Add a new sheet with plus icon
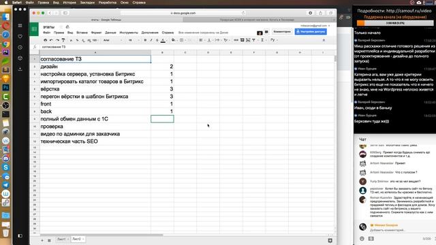The height and width of the screenshot is (245, 436). point(42,240)
